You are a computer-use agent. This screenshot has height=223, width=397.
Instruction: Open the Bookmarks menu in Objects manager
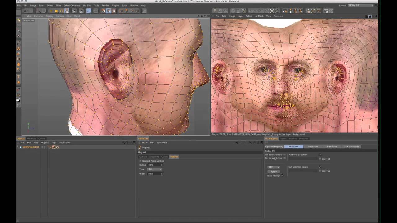click(65, 143)
